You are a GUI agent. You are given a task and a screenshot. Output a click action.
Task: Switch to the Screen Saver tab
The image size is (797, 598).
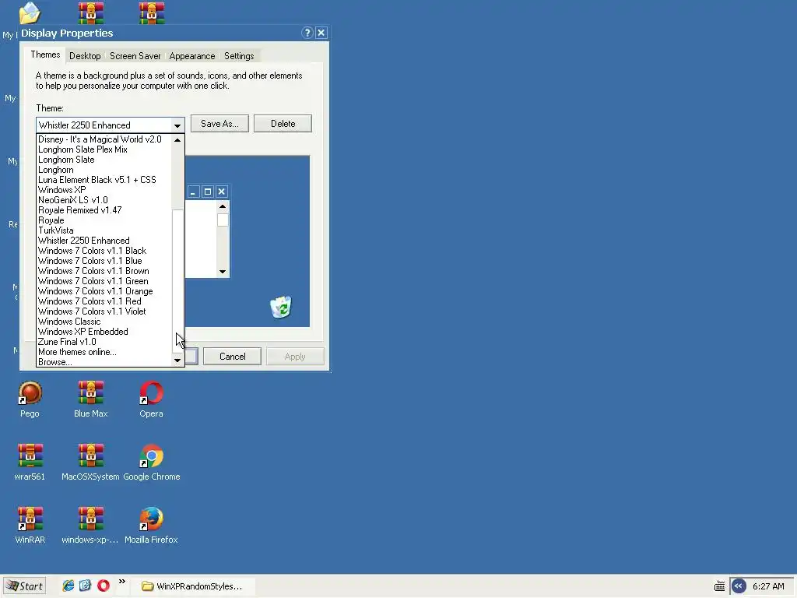[x=135, y=56]
